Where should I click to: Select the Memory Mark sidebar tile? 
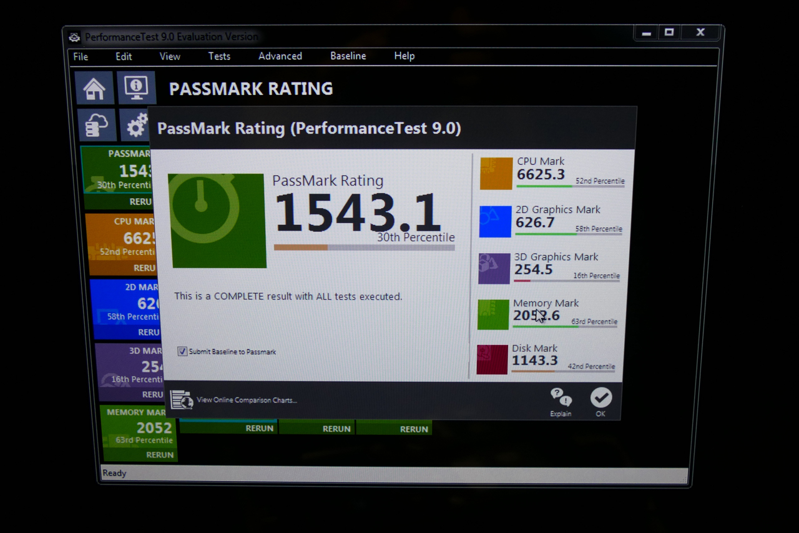pos(139,433)
